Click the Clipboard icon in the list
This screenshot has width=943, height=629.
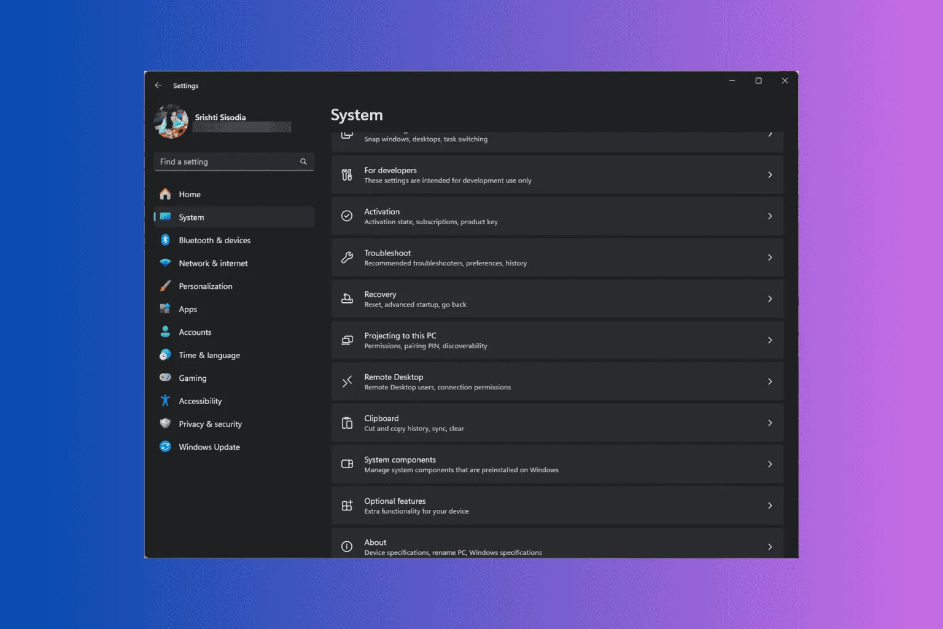(347, 423)
